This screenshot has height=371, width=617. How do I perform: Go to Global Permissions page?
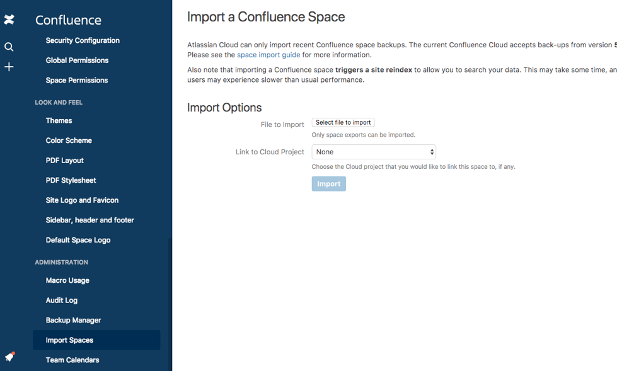click(77, 60)
